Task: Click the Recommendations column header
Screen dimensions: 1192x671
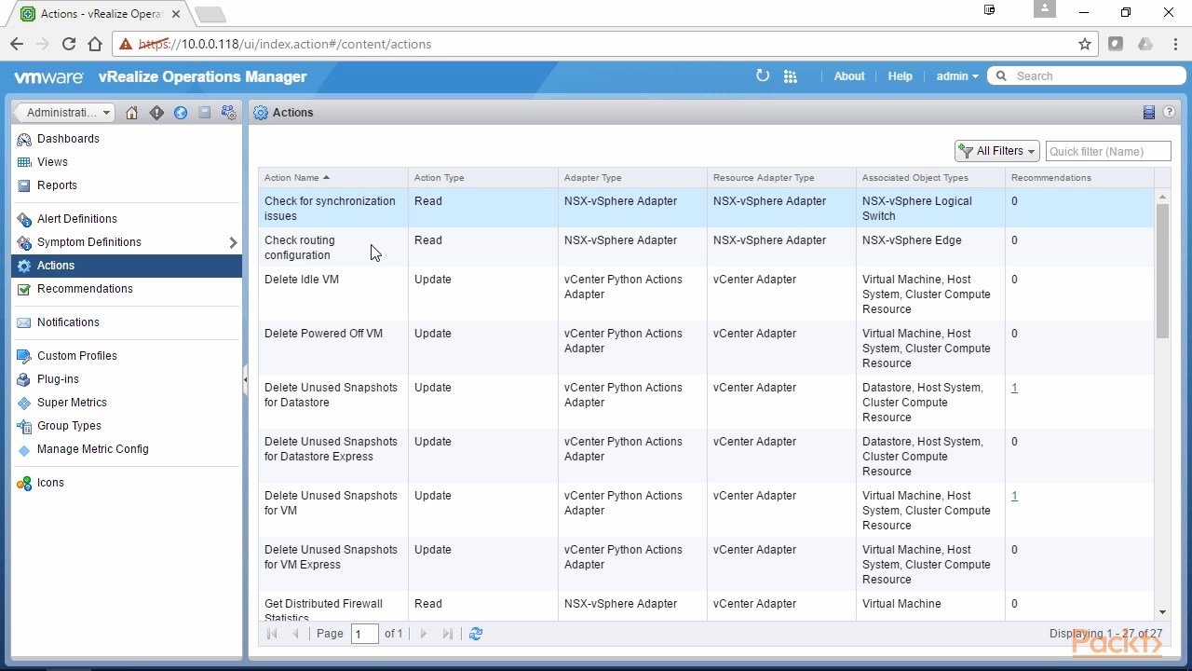Action: [x=1079, y=177]
